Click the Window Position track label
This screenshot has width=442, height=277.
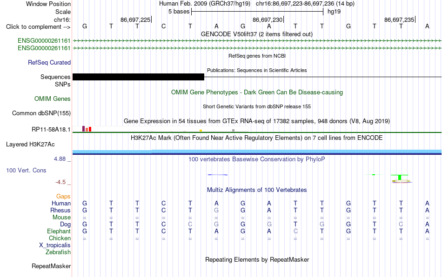pos(48,4)
